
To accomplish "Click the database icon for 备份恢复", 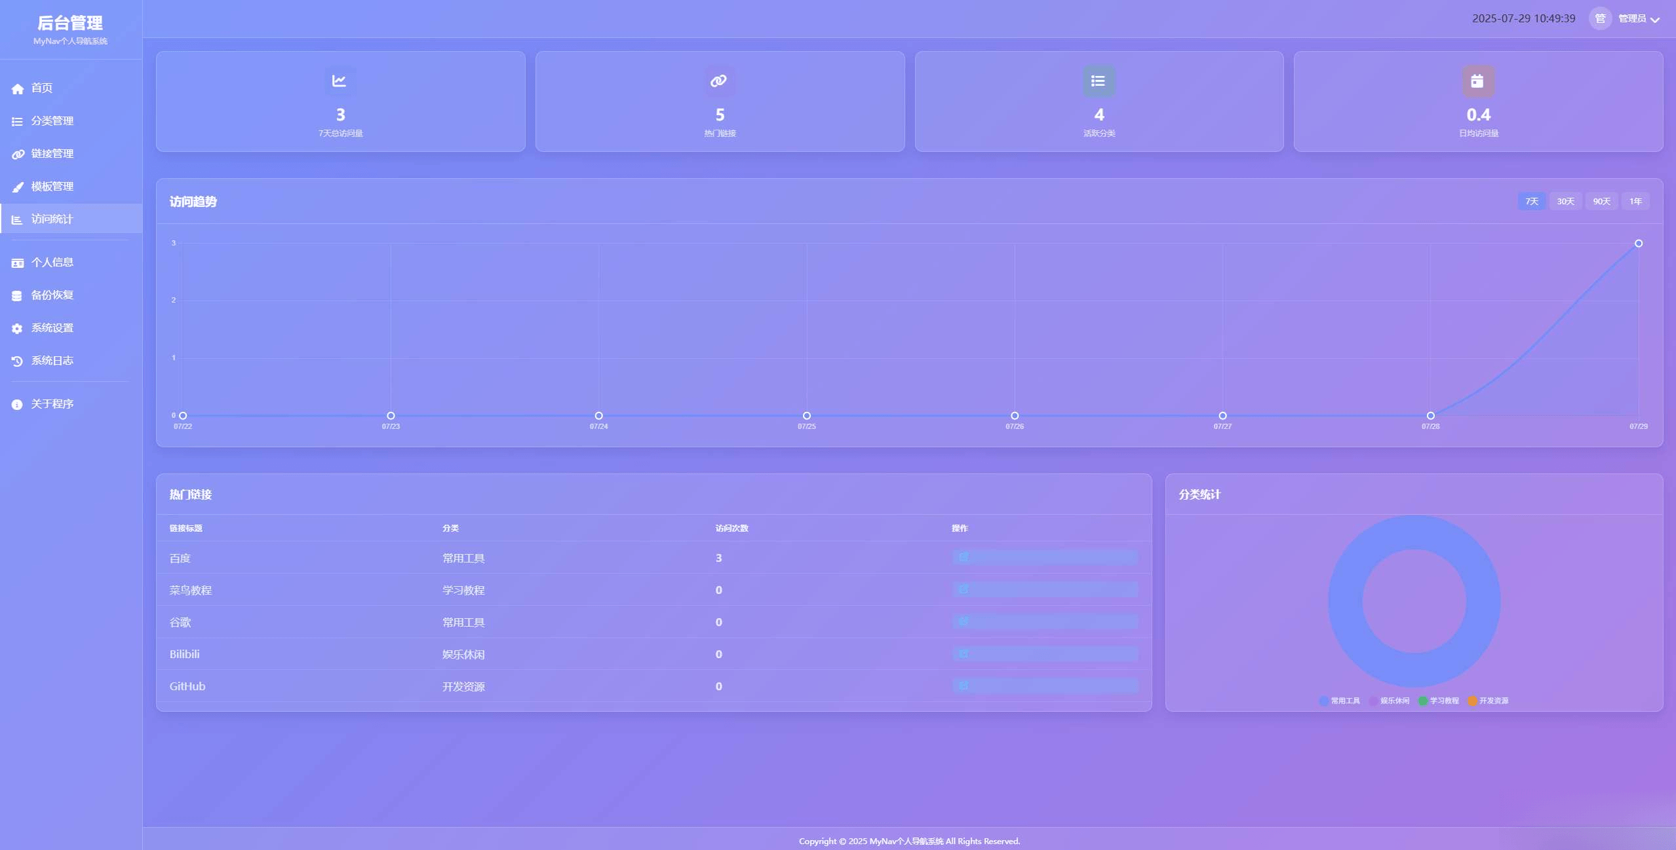I will point(18,296).
